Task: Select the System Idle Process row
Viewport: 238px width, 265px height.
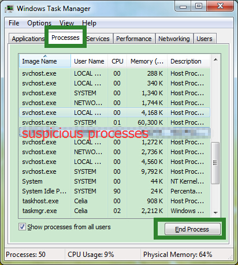Action: point(114,191)
